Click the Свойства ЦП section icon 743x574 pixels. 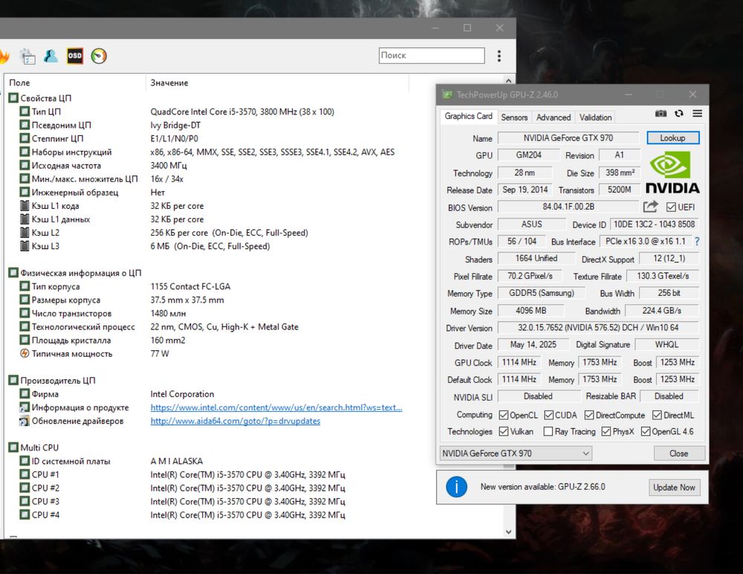[x=13, y=98]
